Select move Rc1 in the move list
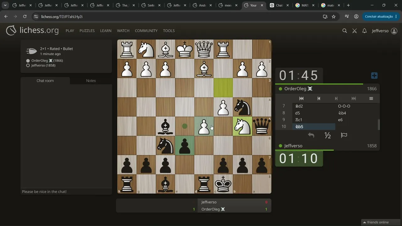Image resolution: width=402 pixels, height=226 pixels. [314, 120]
